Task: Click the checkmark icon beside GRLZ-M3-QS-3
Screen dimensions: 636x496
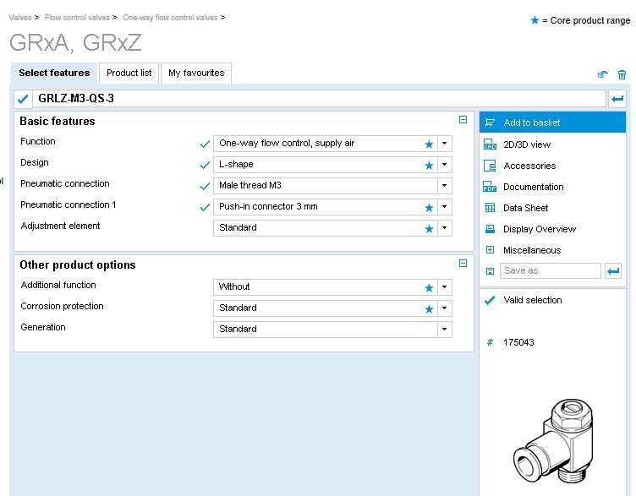Action: click(x=23, y=99)
